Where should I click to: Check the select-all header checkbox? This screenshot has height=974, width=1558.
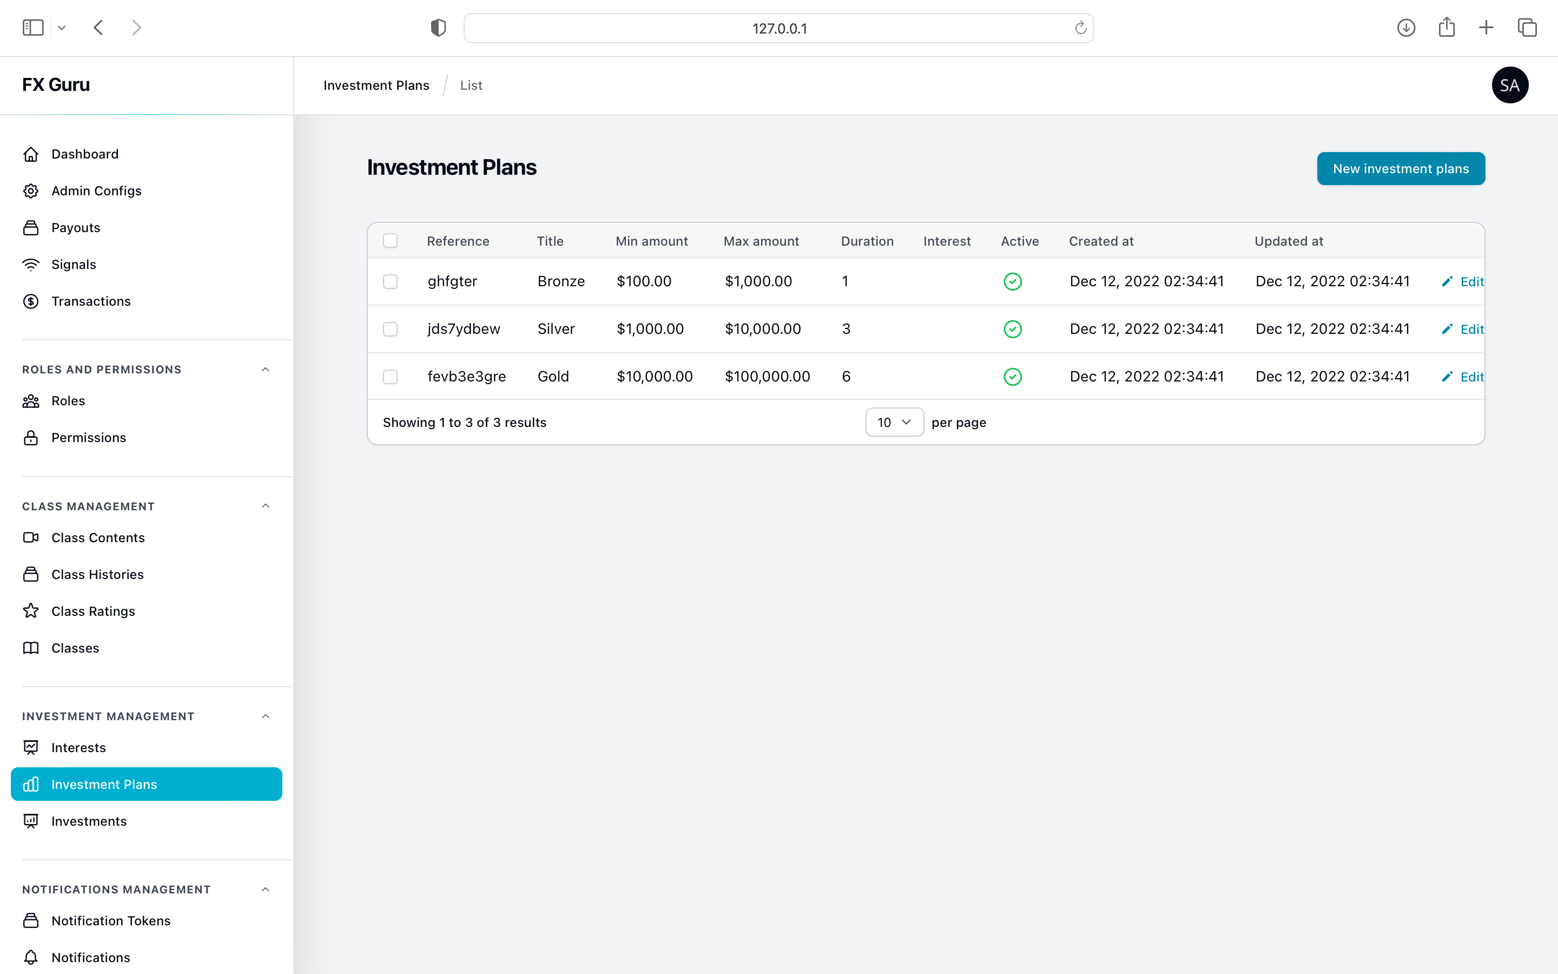[390, 241]
